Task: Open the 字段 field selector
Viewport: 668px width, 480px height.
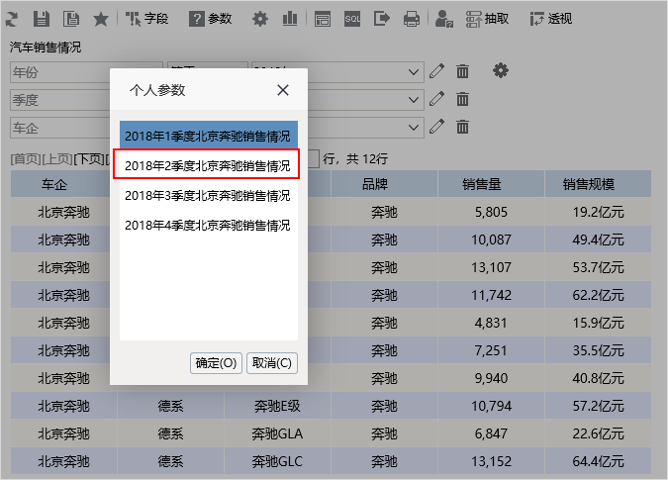Action: click(146, 19)
